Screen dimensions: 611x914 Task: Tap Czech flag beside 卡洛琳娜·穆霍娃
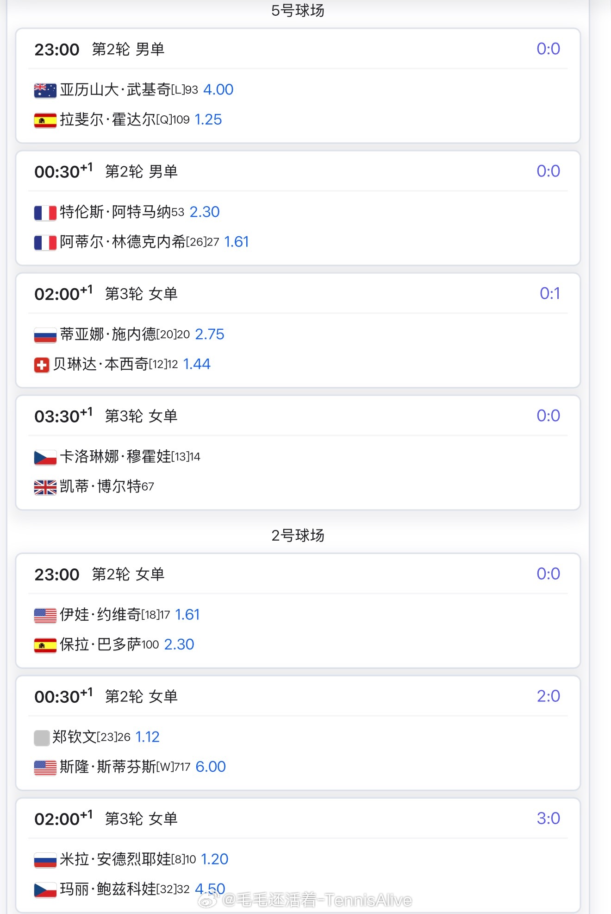45,458
